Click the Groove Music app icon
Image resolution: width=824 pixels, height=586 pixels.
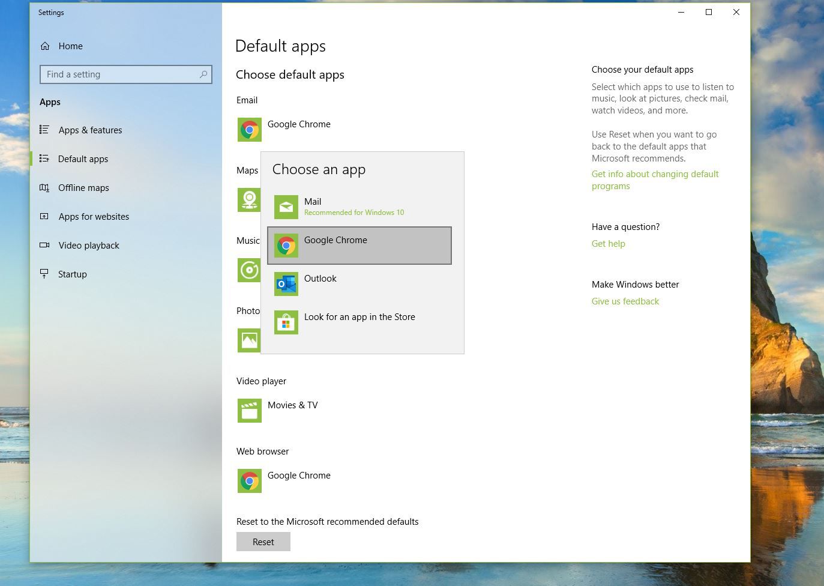click(x=248, y=270)
